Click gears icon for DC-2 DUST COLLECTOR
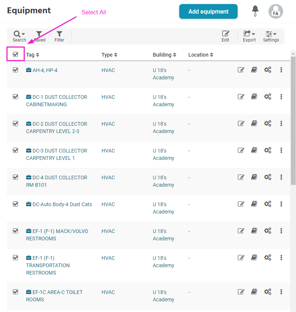 tap(268, 123)
